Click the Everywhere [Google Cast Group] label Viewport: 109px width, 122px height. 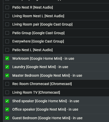pos(38,41)
